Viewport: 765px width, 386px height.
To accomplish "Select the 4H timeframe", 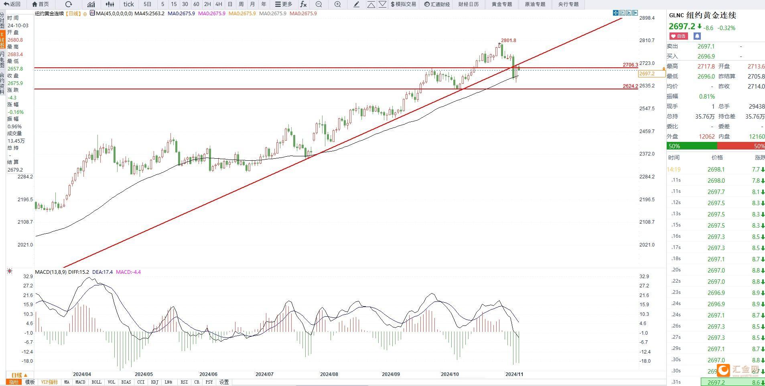I will (x=219, y=4).
